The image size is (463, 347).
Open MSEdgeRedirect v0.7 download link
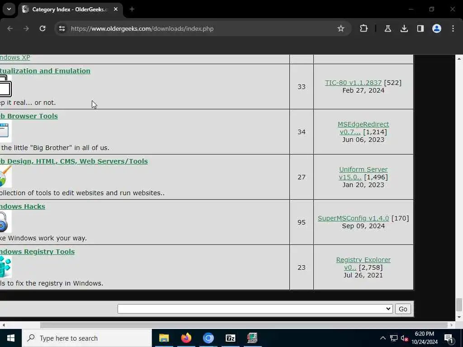coord(363,128)
